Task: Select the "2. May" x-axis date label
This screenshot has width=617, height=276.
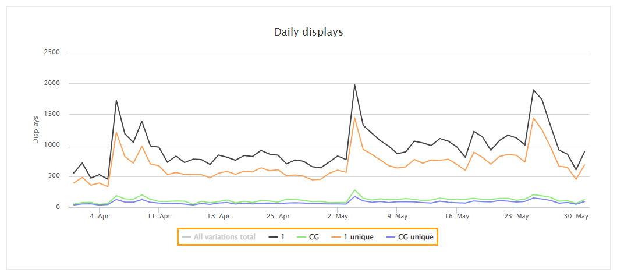Action: point(338,216)
